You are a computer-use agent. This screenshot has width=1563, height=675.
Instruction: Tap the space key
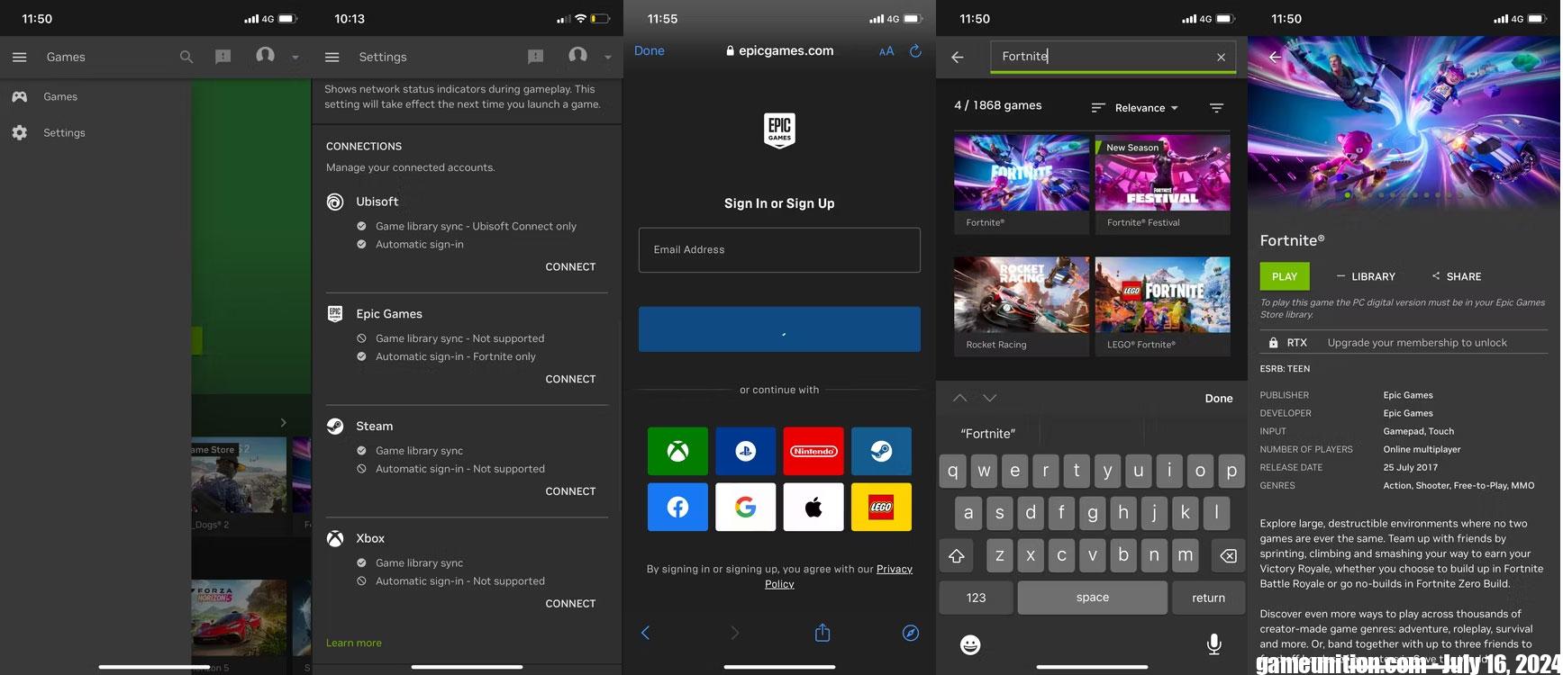coord(1093,598)
